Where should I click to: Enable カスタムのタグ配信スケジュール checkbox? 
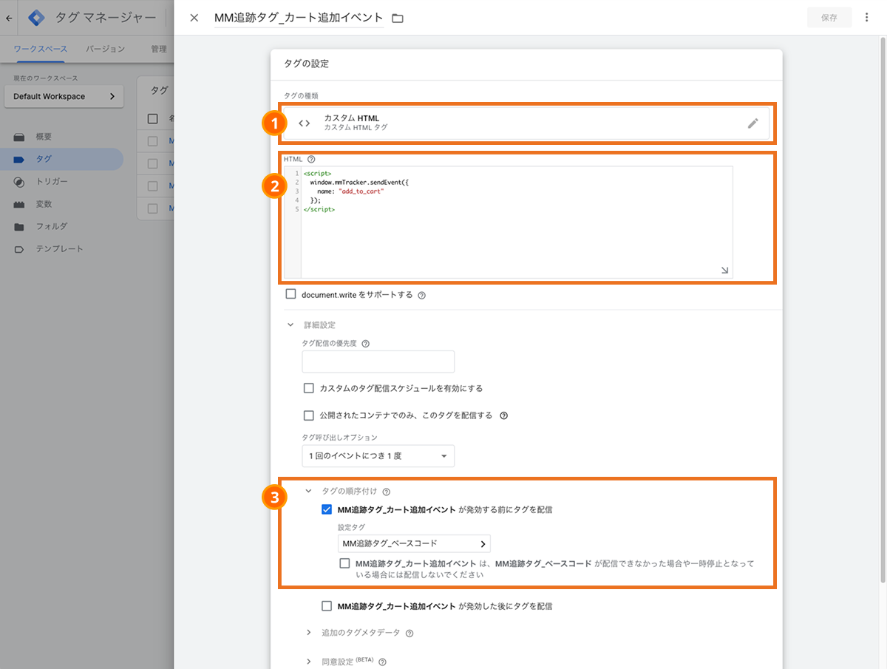pyautogui.click(x=309, y=388)
